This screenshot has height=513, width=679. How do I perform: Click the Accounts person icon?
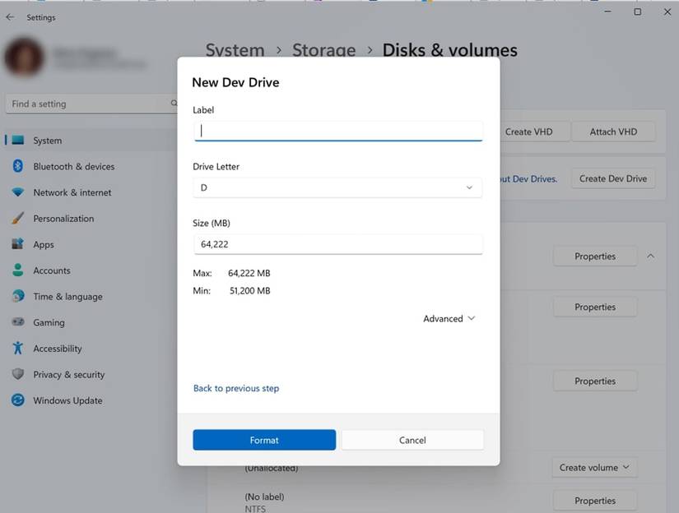point(18,270)
